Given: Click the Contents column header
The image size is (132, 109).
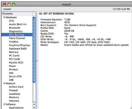Looking at the screenshot, I should click(x=17, y=14).
